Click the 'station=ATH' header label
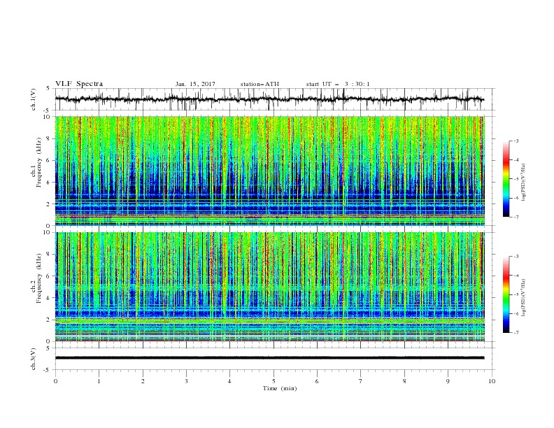This screenshot has width=554, height=428. point(260,84)
